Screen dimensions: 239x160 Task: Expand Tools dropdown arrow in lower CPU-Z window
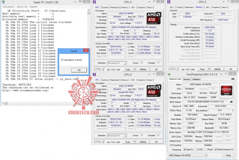pos(134,142)
